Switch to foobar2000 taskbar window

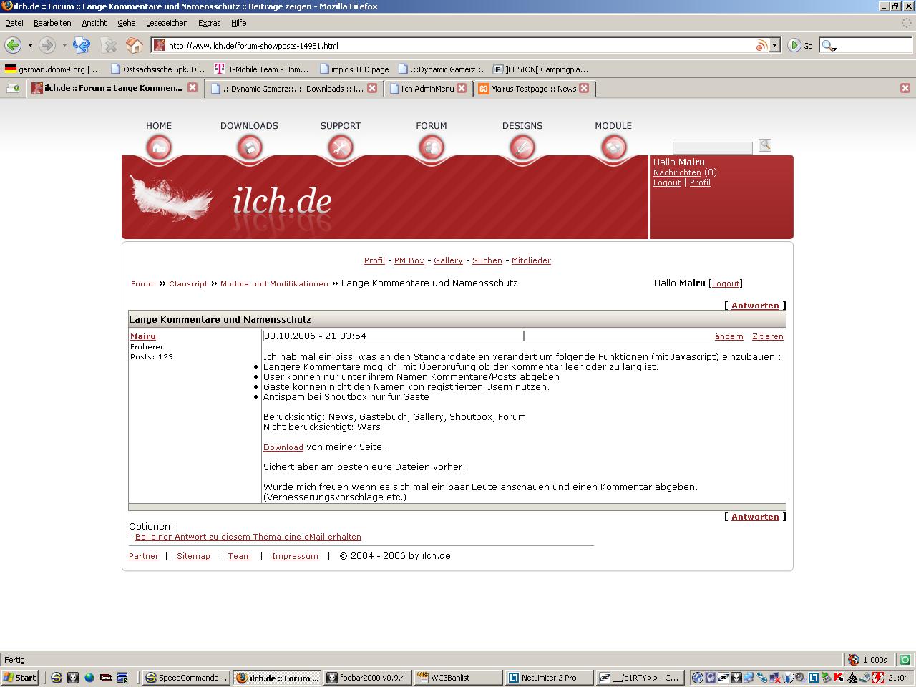[x=367, y=678]
